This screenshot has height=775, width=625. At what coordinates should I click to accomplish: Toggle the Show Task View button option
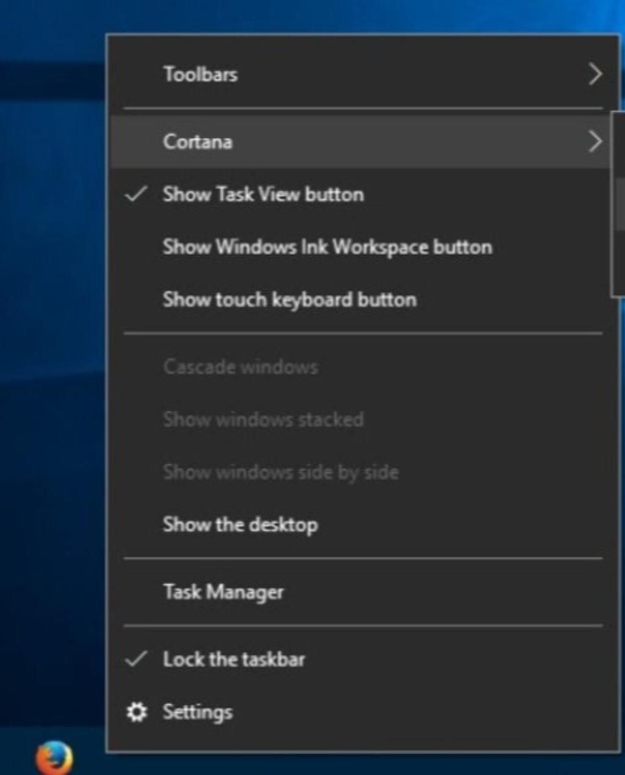click(263, 194)
